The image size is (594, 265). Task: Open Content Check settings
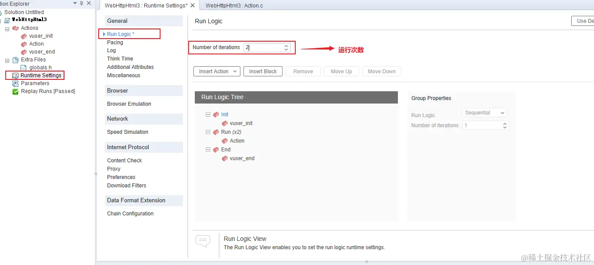[x=125, y=161]
